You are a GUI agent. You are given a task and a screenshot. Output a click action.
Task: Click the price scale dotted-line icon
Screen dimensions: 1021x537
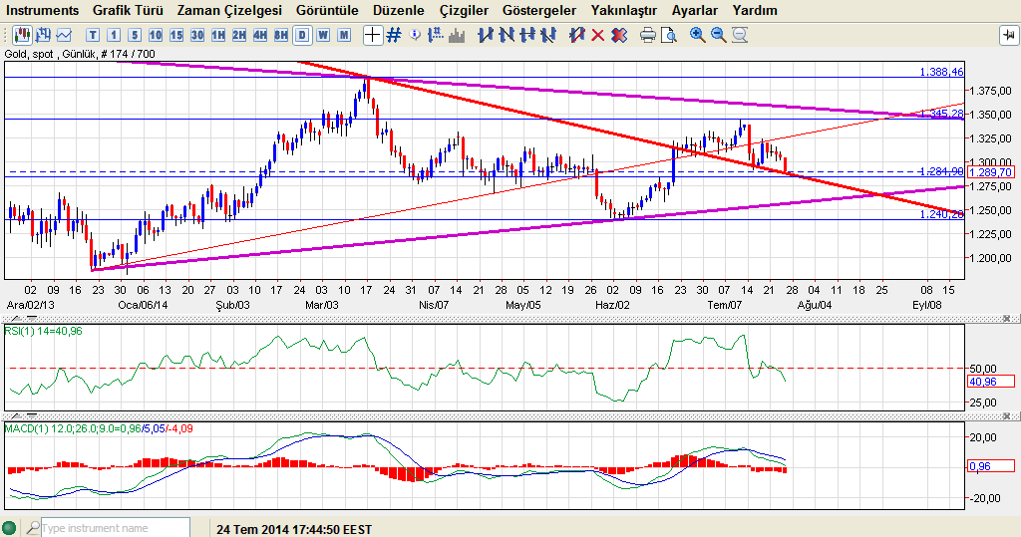[436, 35]
